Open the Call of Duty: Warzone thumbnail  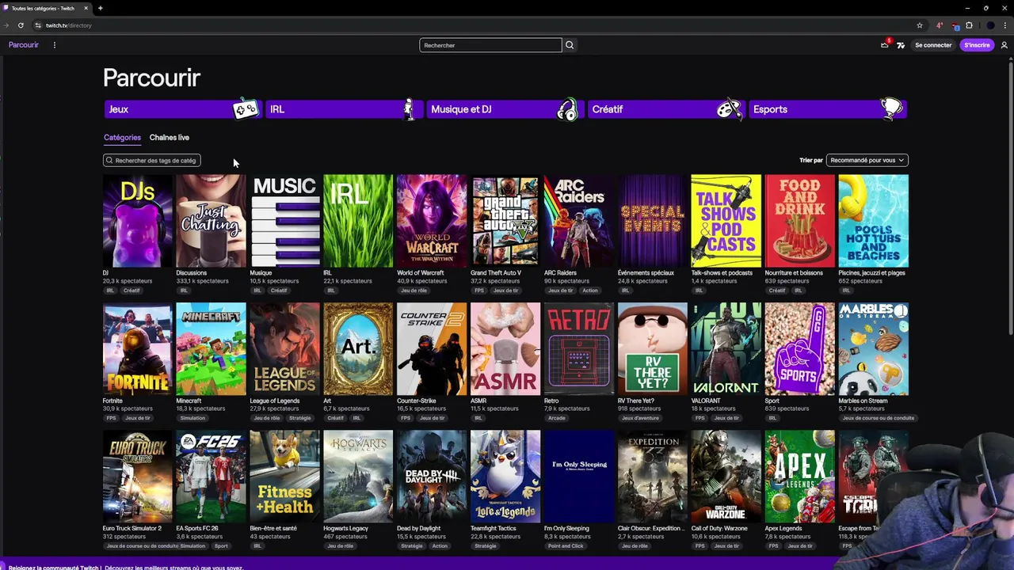(x=726, y=477)
